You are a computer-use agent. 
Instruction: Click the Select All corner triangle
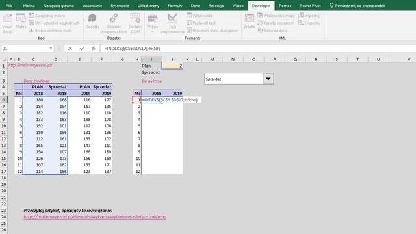pyautogui.click(x=4, y=59)
